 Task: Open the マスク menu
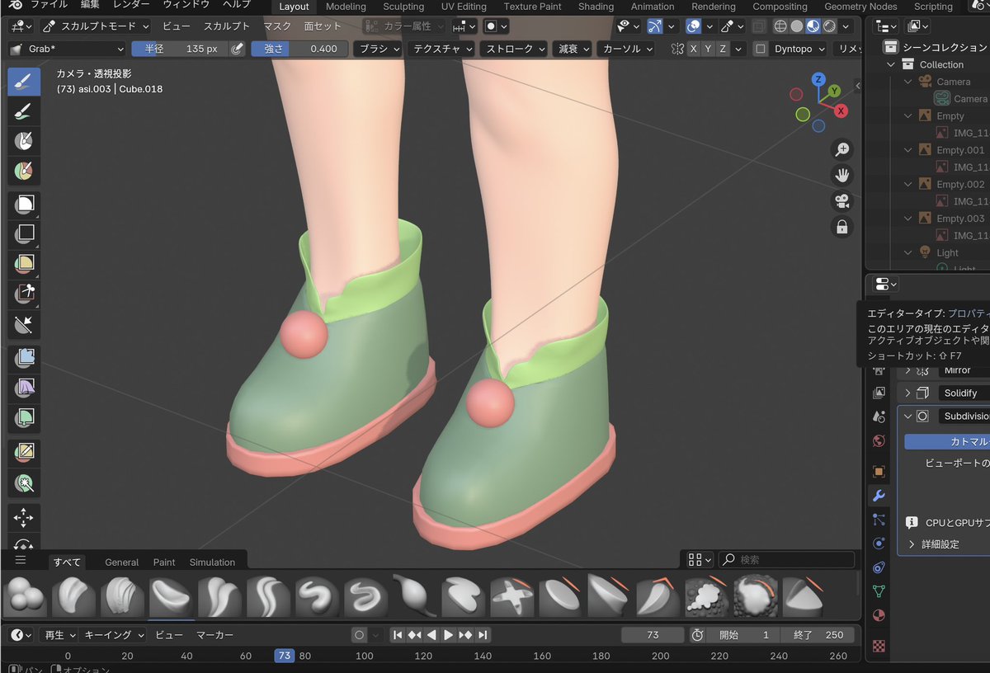(x=277, y=26)
